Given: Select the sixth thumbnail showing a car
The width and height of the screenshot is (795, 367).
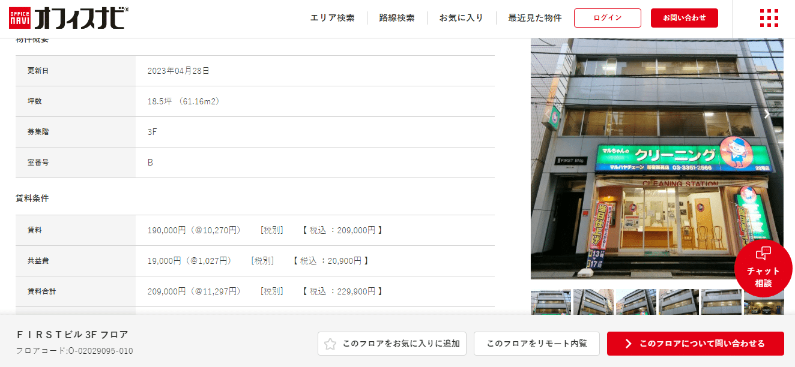Looking at the screenshot, I should (763, 302).
